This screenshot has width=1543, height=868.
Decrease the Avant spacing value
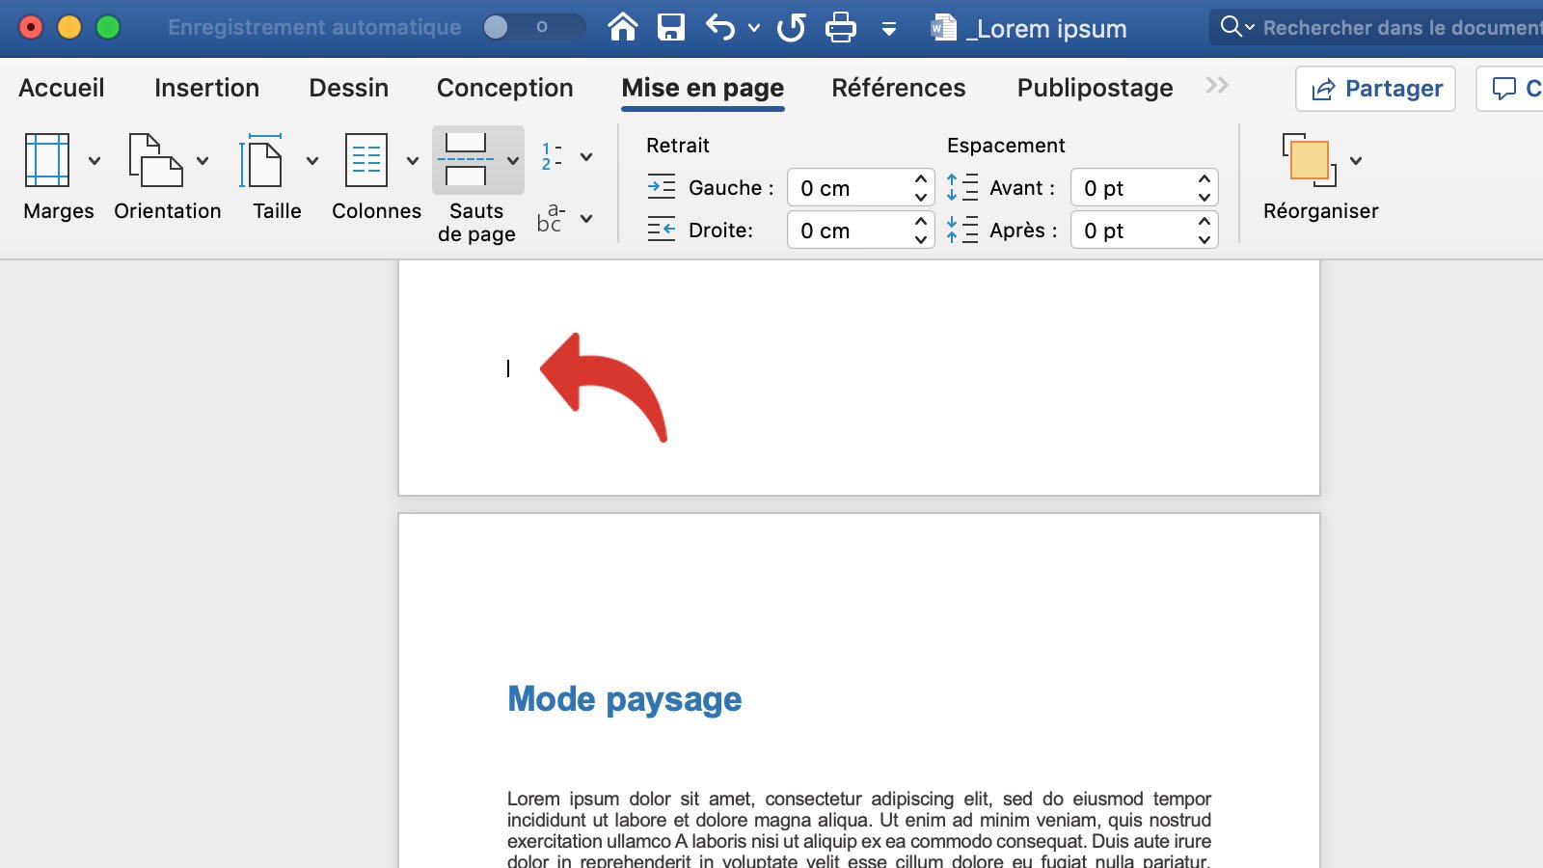(x=1205, y=197)
